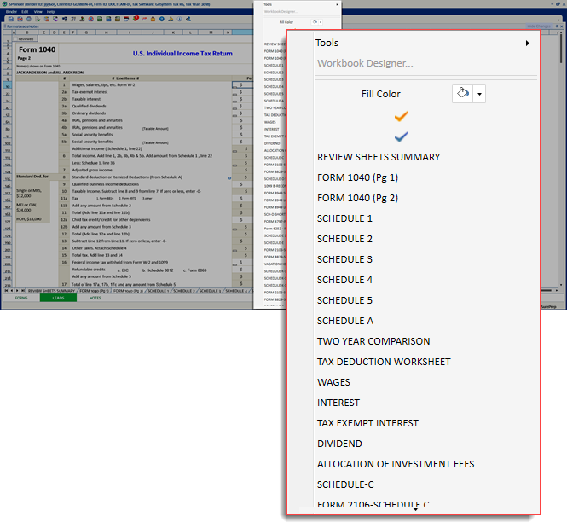
Task: Tick the Reviewed checkbox above Form 1040
Action: [15, 38]
